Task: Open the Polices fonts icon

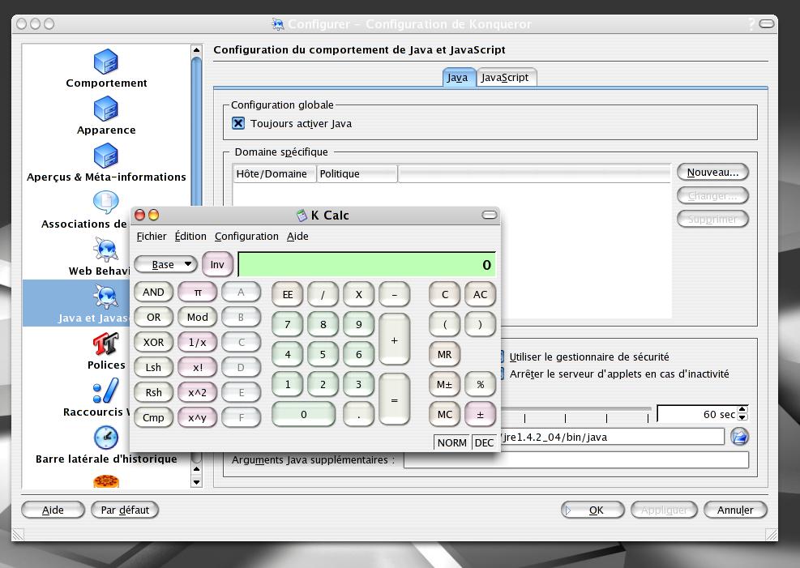Action: (106, 343)
